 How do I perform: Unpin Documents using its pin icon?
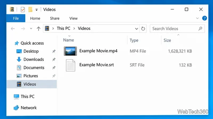click(x=54, y=68)
